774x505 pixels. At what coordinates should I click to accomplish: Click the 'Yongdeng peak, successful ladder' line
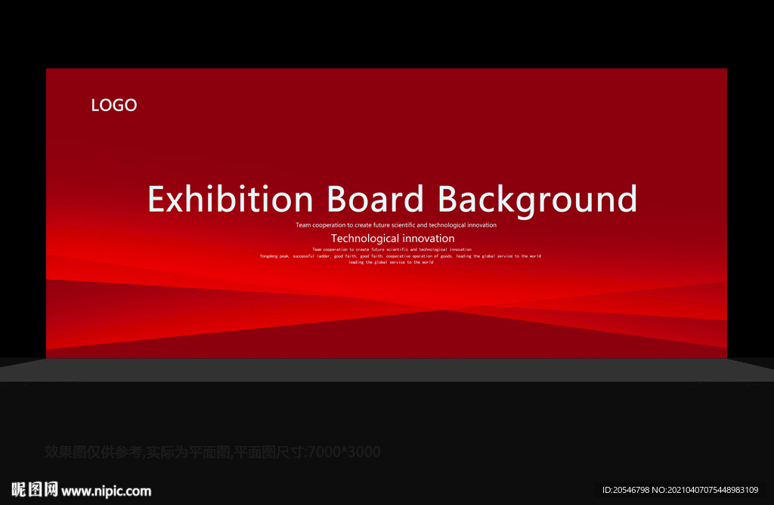tap(401, 256)
